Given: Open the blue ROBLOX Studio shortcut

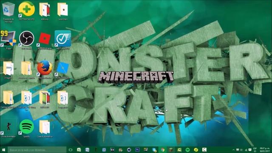Looking at the screenshot, I should pos(62,70).
